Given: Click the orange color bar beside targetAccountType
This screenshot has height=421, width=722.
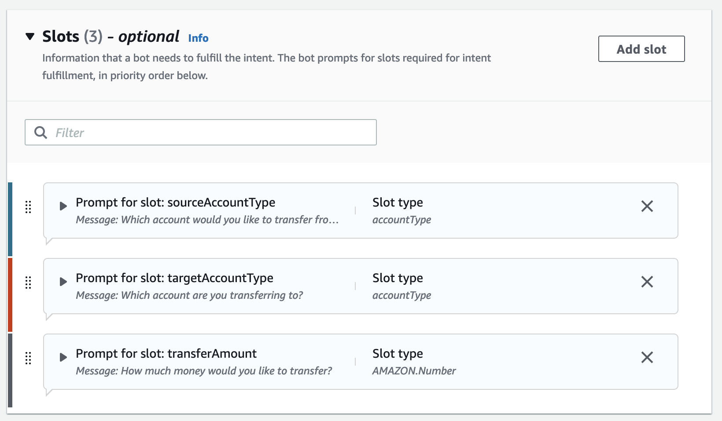Looking at the screenshot, I should pyautogui.click(x=10, y=294).
